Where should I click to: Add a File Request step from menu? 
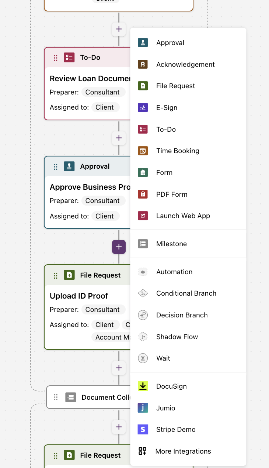188,86
